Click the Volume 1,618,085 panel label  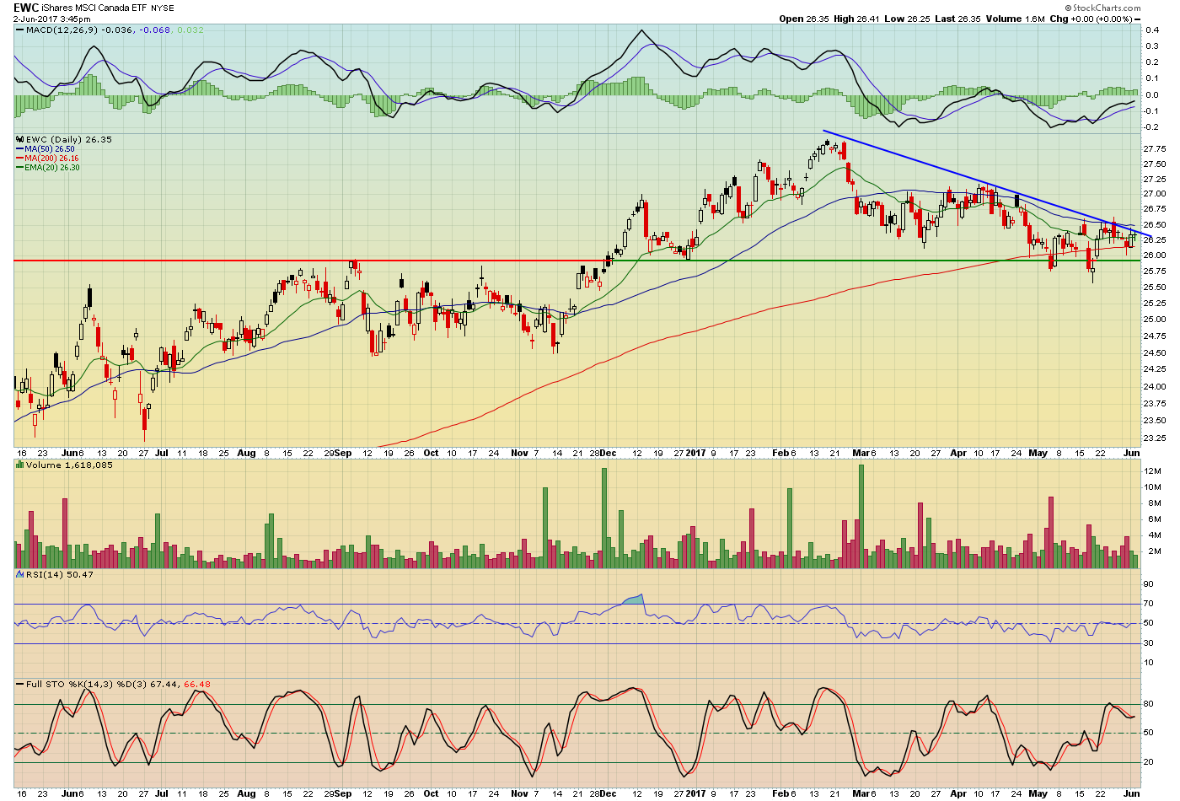(x=64, y=465)
